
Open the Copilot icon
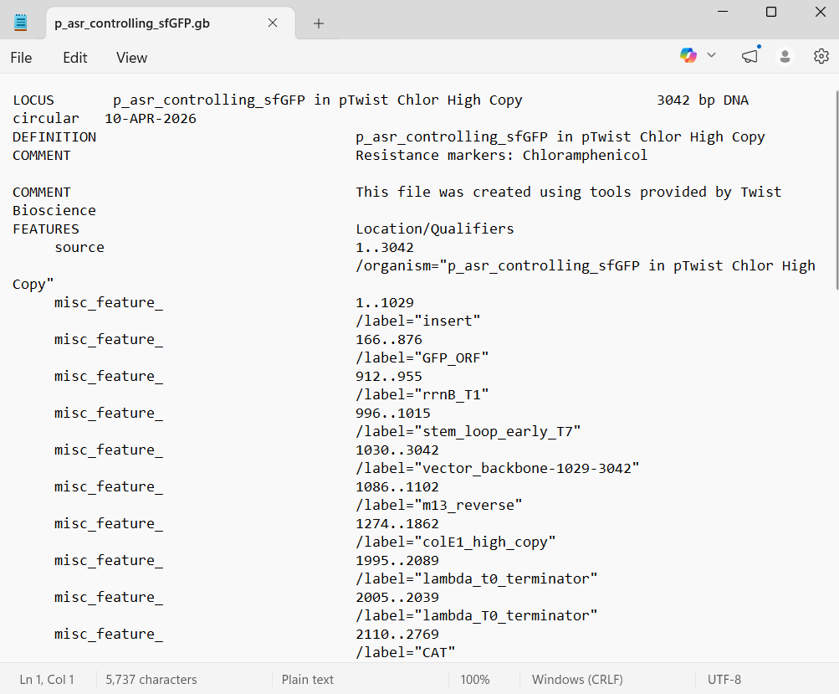[x=688, y=55]
